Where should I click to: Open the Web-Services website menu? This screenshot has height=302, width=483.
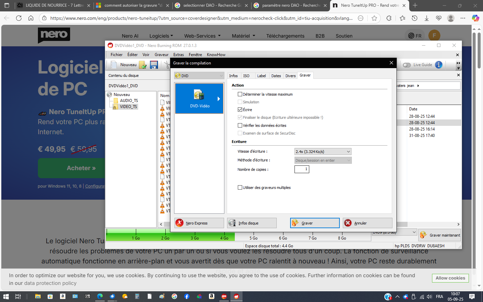[x=202, y=36]
